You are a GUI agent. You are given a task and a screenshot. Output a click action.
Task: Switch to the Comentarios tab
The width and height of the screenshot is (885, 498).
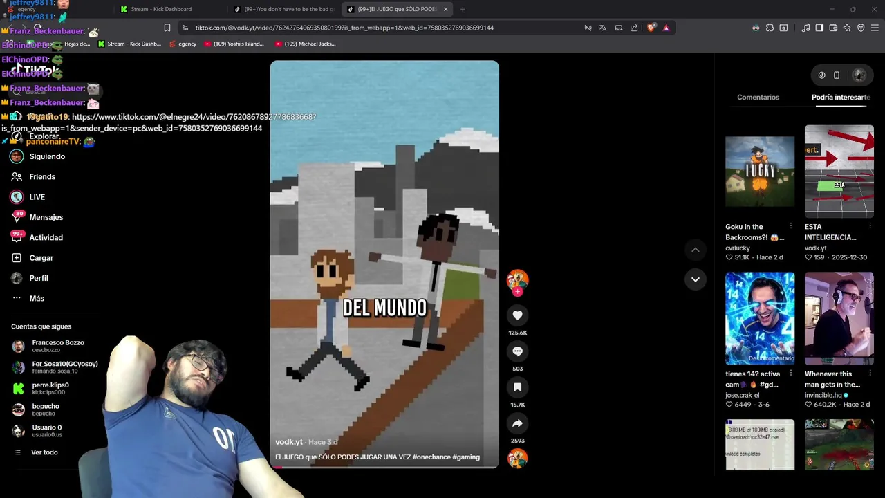758,97
